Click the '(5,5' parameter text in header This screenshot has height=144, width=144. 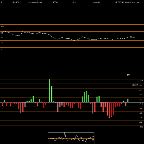pos(74,2)
